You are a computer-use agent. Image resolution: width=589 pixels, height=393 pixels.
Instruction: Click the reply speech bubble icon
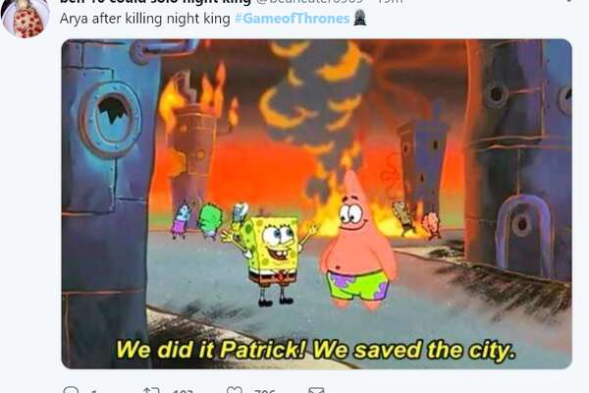point(71,390)
